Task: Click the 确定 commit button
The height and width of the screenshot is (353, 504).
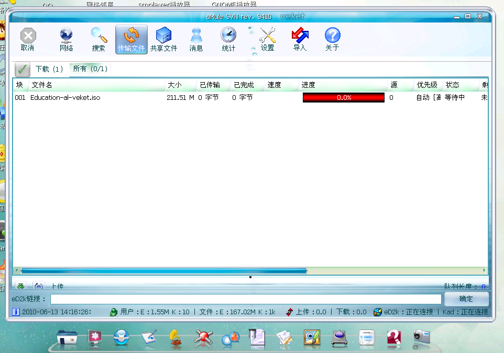Action: (x=466, y=299)
